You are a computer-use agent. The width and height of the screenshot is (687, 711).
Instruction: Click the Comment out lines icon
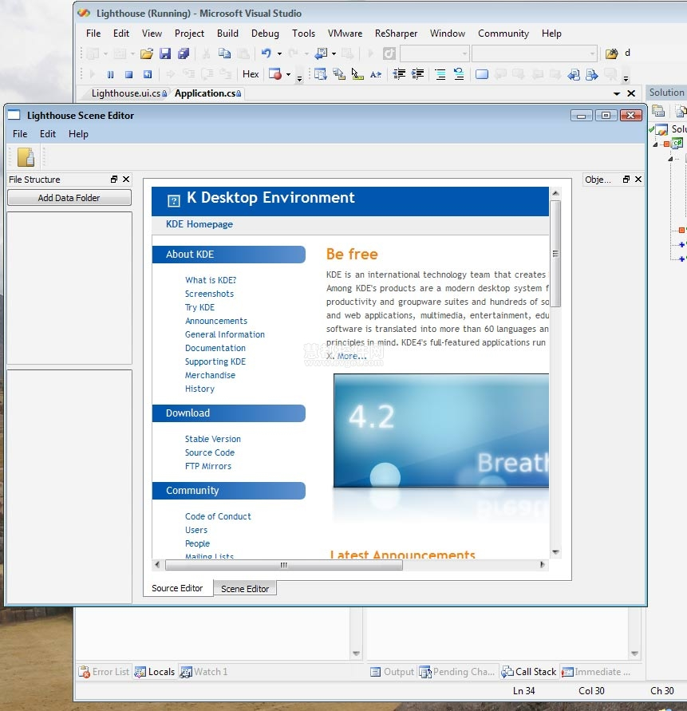click(x=440, y=74)
